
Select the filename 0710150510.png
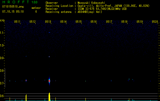tap(13, 7)
